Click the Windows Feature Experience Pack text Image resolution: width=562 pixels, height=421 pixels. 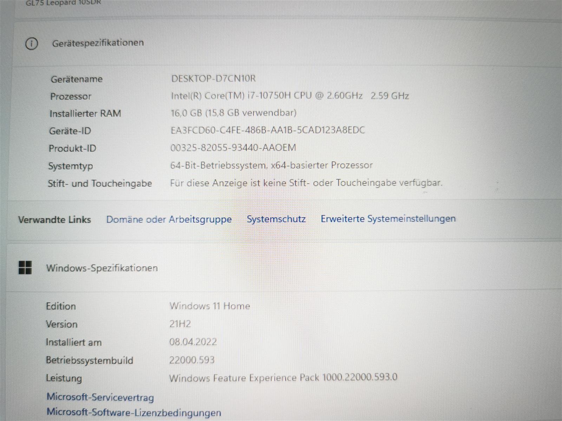pyautogui.click(x=283, y=377)
